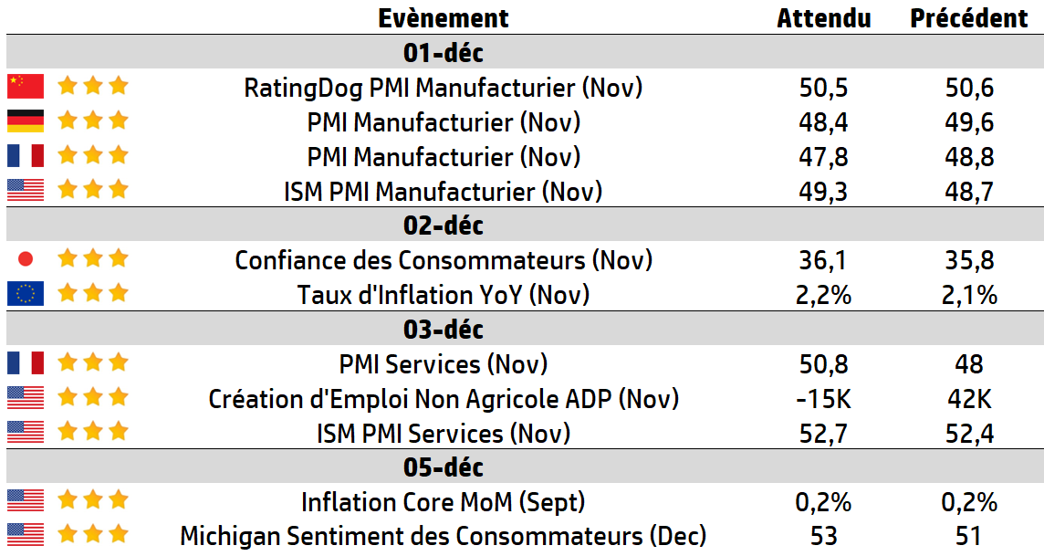
Task: Click France flag beside PMI Services row
Action: click(26, 363)
